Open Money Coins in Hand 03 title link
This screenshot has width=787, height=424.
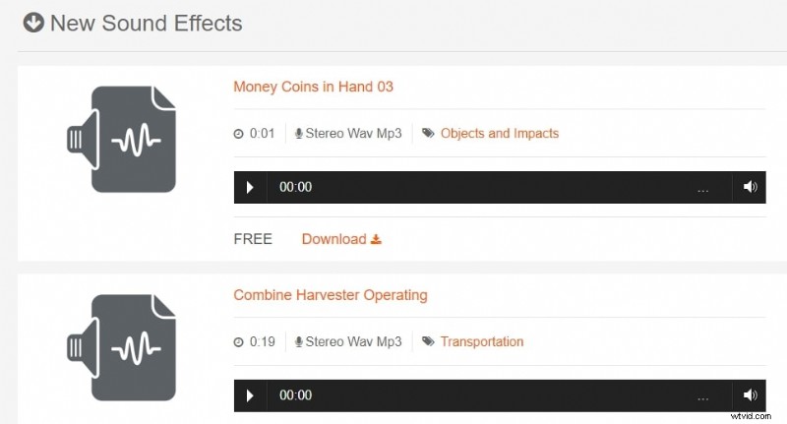click(x=313, y=87)
